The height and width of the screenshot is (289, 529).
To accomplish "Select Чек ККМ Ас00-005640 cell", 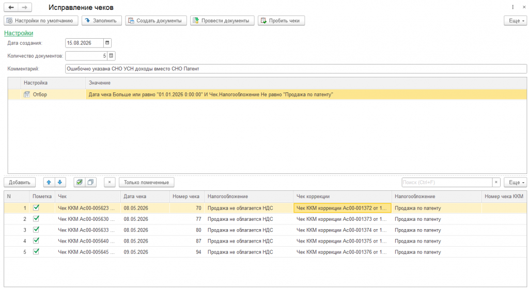I will pyautogui.click(x=88, y=241).
